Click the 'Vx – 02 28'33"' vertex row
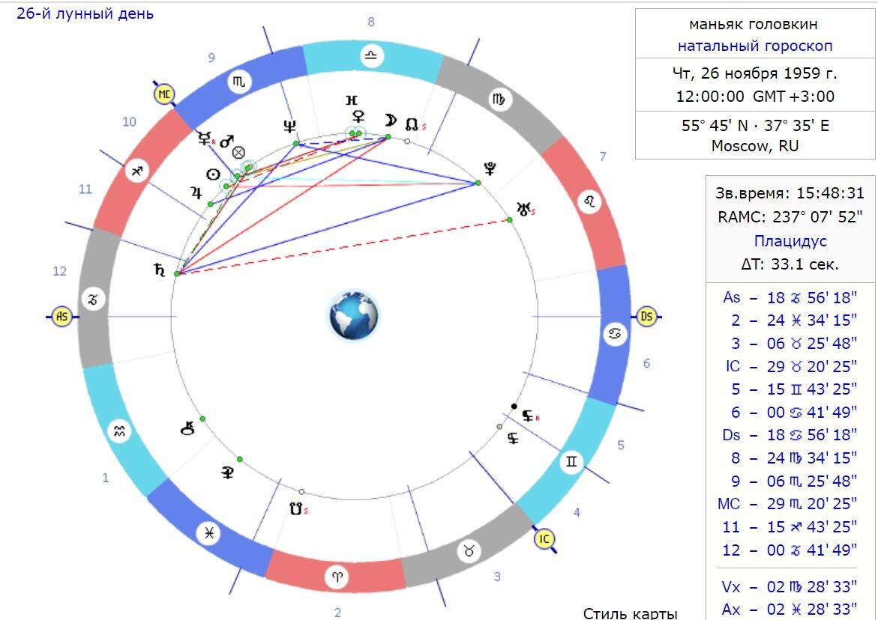 tap(789, 586)
